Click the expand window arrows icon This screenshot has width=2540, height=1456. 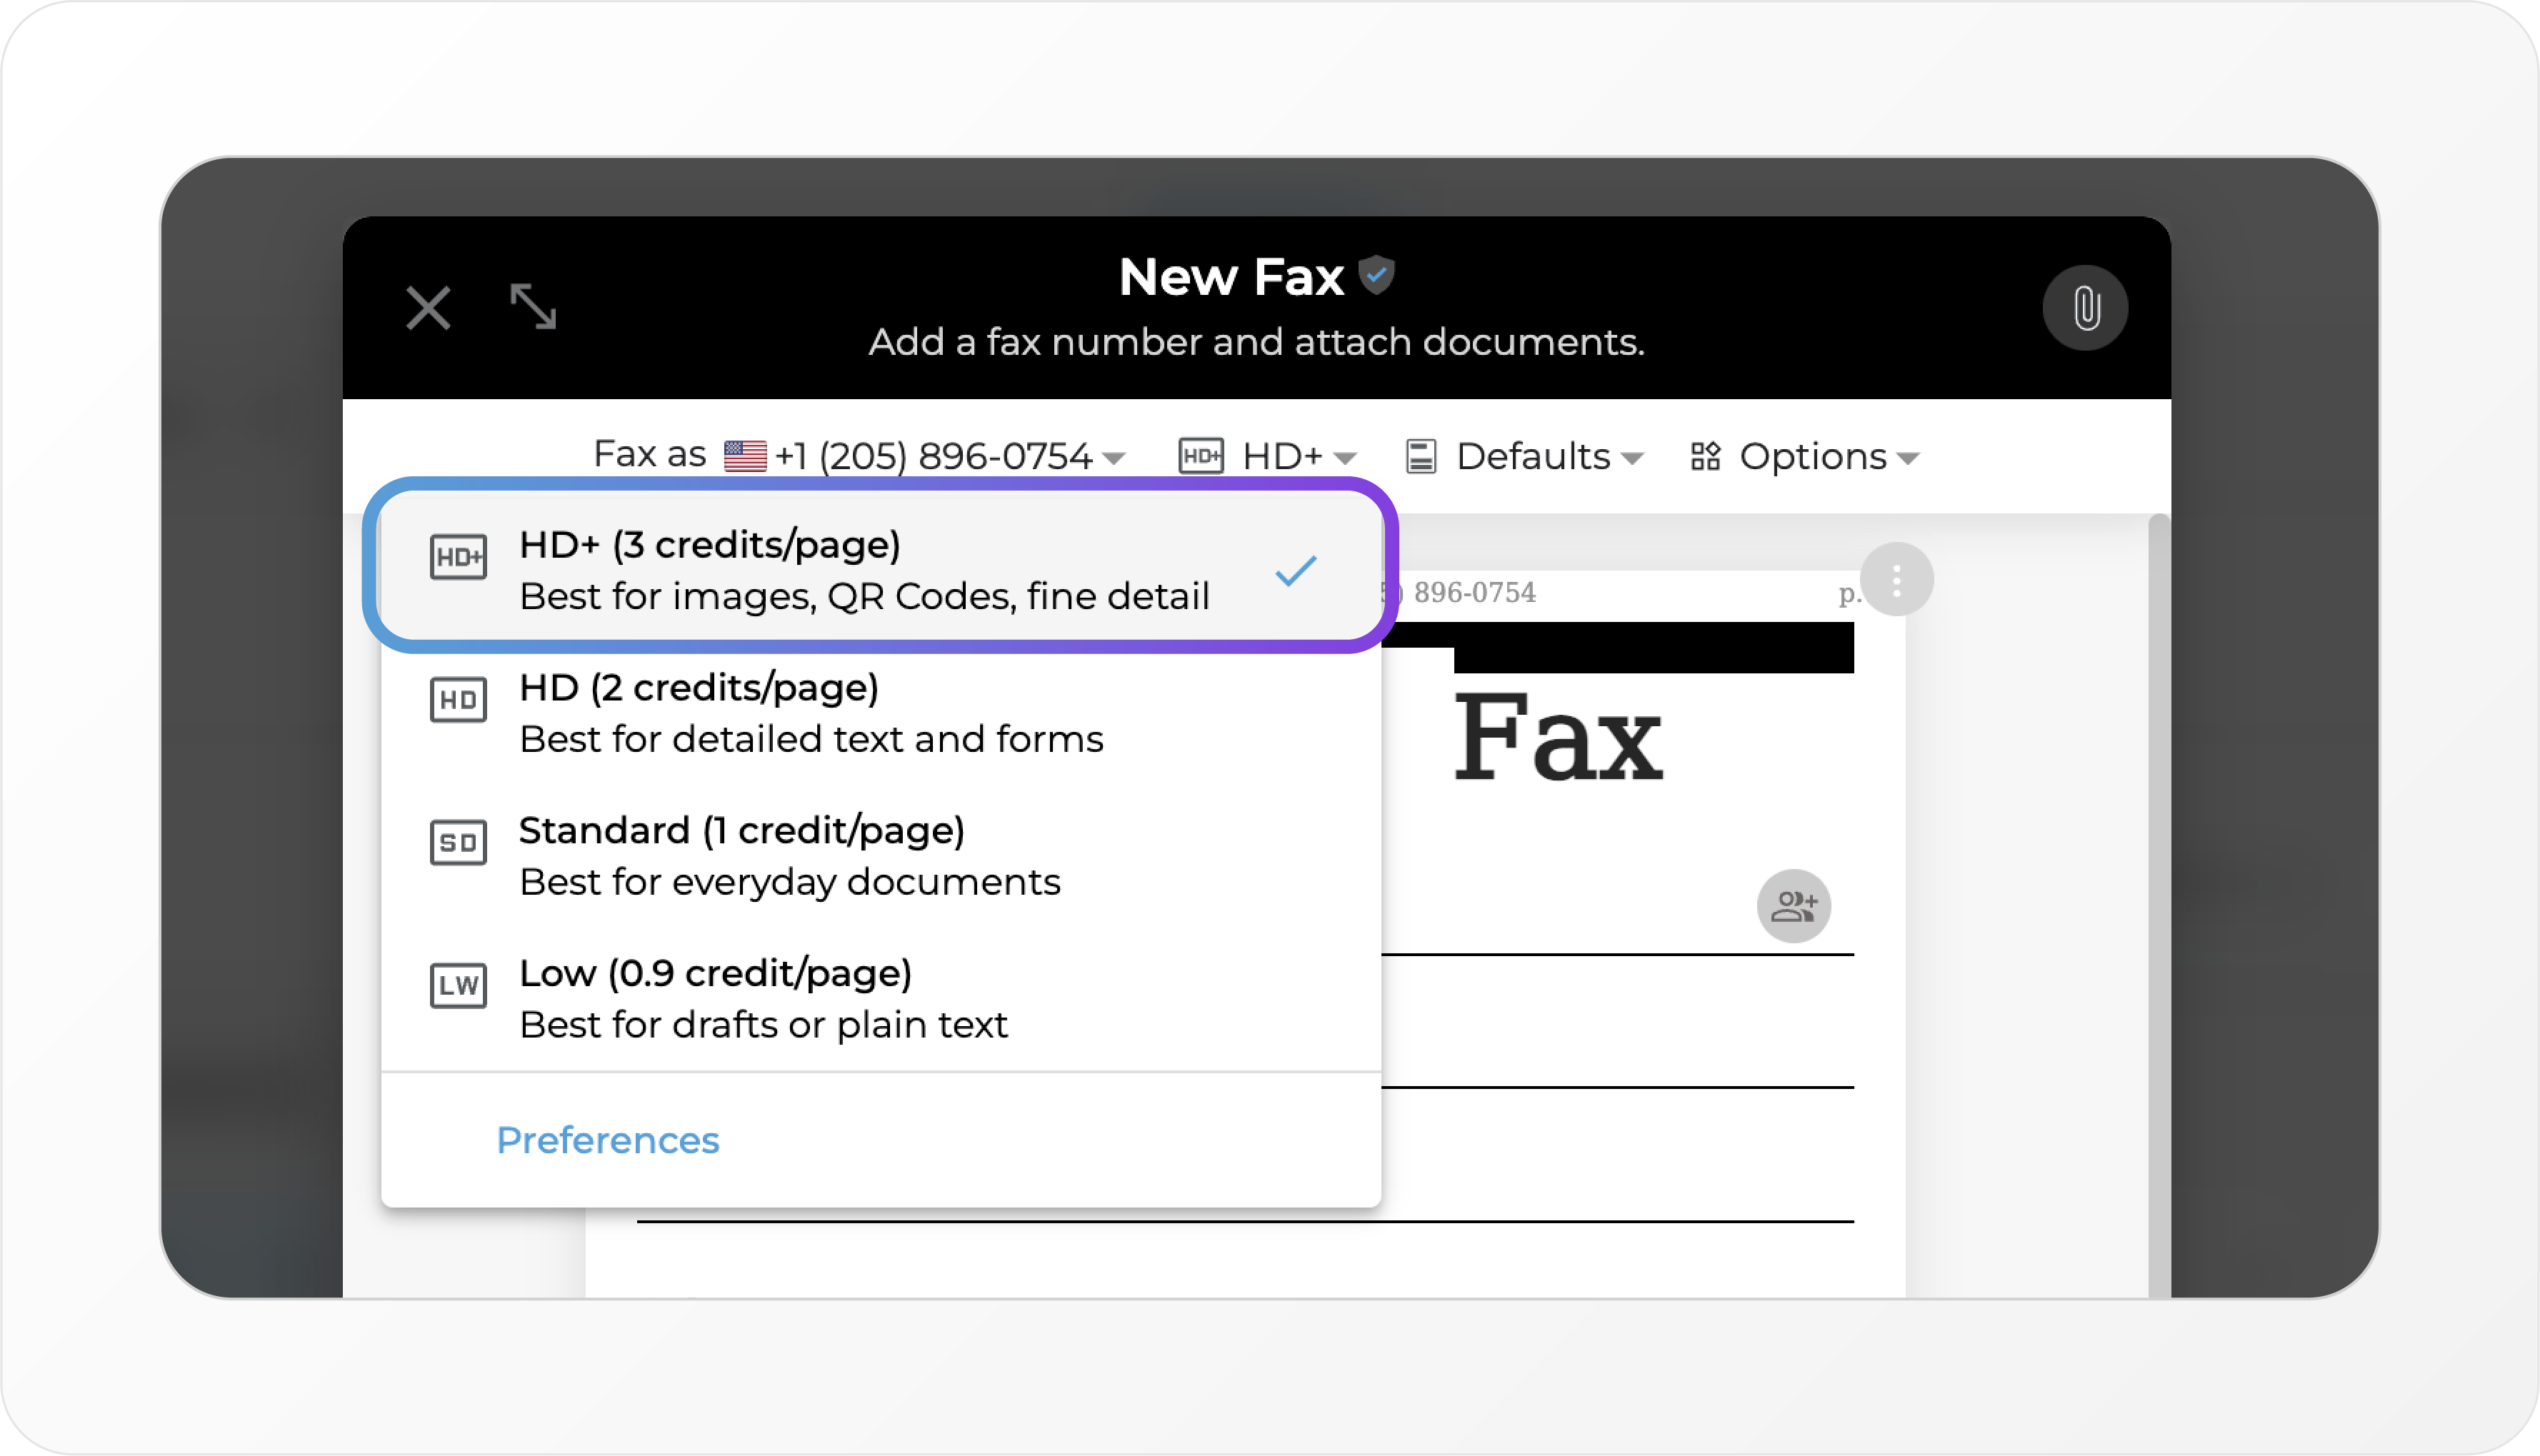pyautogui.click(x=533, y=306)
